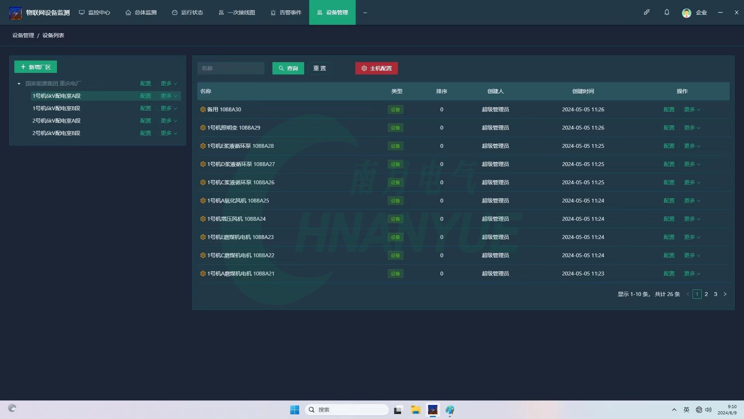This screenshot has width=744, height=419.
Task: Click gear icon of 1号机增压风机 10BBA24
Action: 203,219
